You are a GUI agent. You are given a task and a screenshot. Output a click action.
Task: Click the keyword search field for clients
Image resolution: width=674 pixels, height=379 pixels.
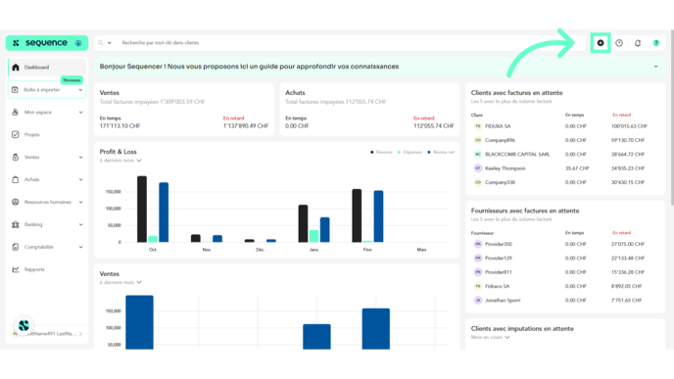351,43
